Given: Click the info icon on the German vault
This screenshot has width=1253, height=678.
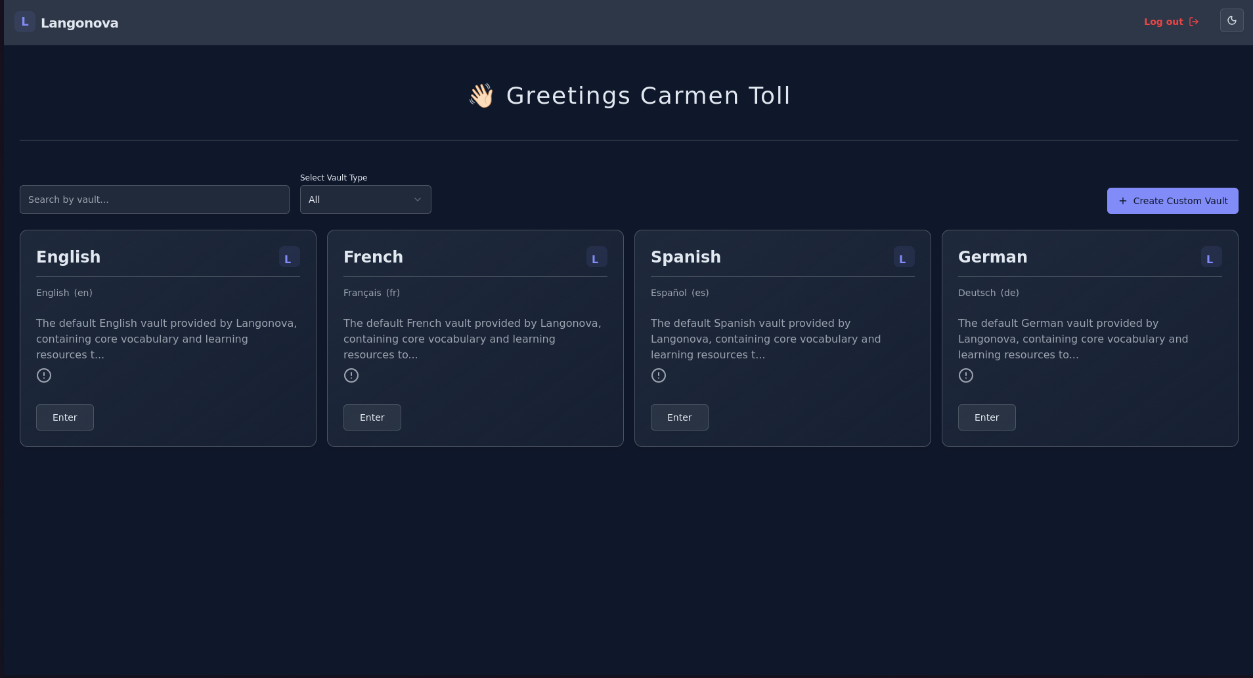Looking at the screenshot, I should coord(965,375).
